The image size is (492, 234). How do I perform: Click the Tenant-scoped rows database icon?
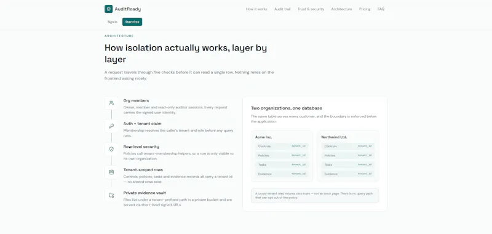point(111,172)
